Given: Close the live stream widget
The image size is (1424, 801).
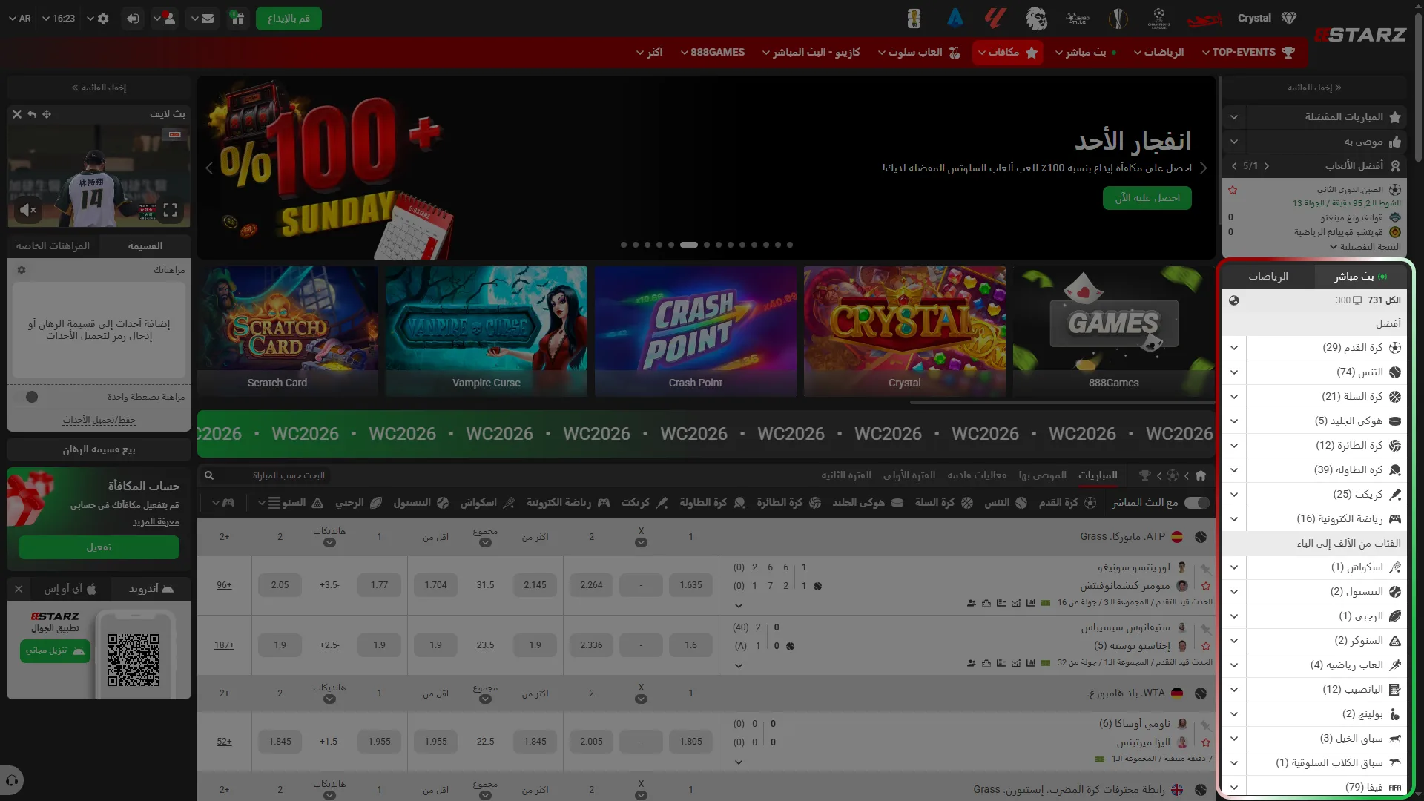Looking at the screenshot, I should 17,114.
